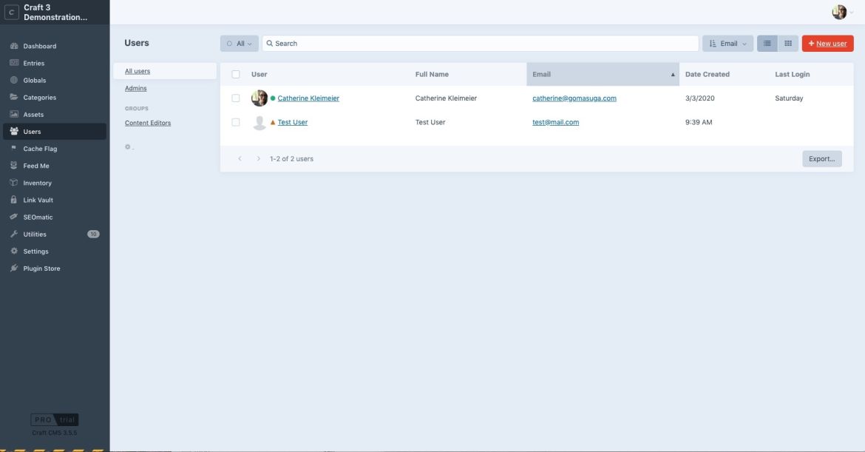Open the Email sort order dropdown
The width and height of the screenshot is (865, 452).
[x=727, y=42]
